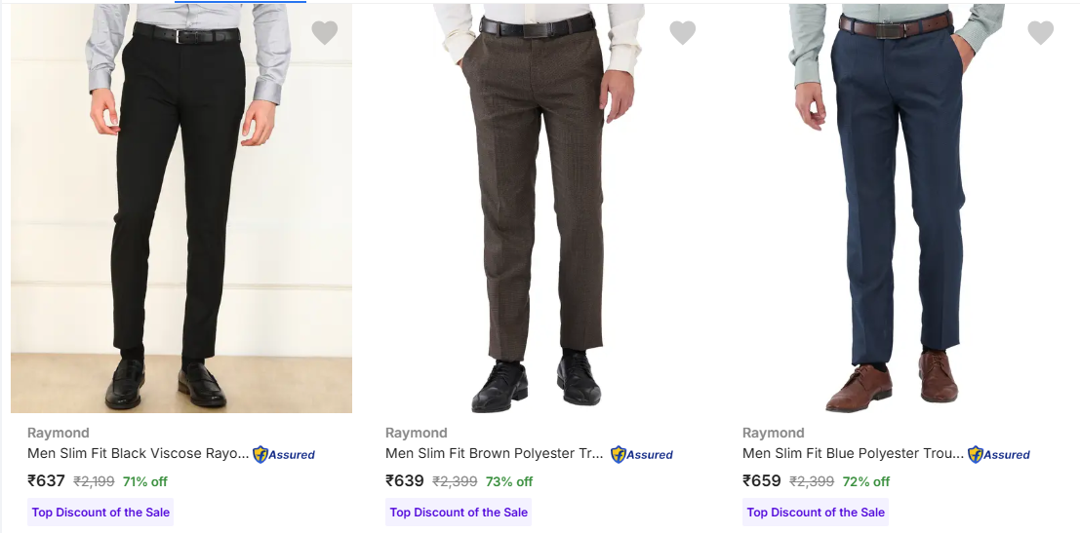Click Raymond brand above brown trousers title

[417, 433]
